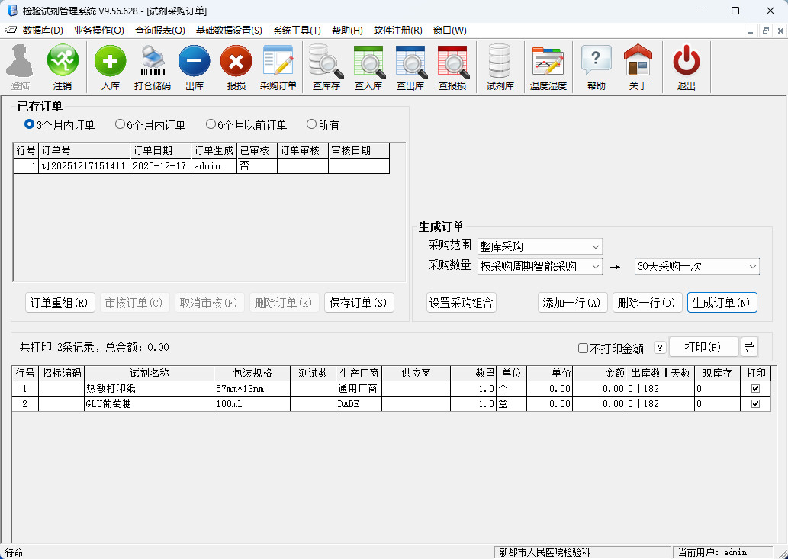Open the 业务操作(O) menu
This screenshot has height=559, width=788.
pyautogui.click(x=98, y=31)
